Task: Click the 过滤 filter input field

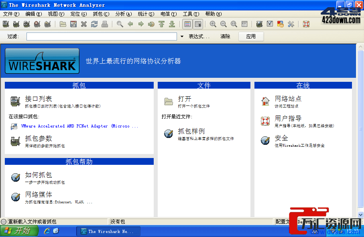Action: (x=102, y=36)
